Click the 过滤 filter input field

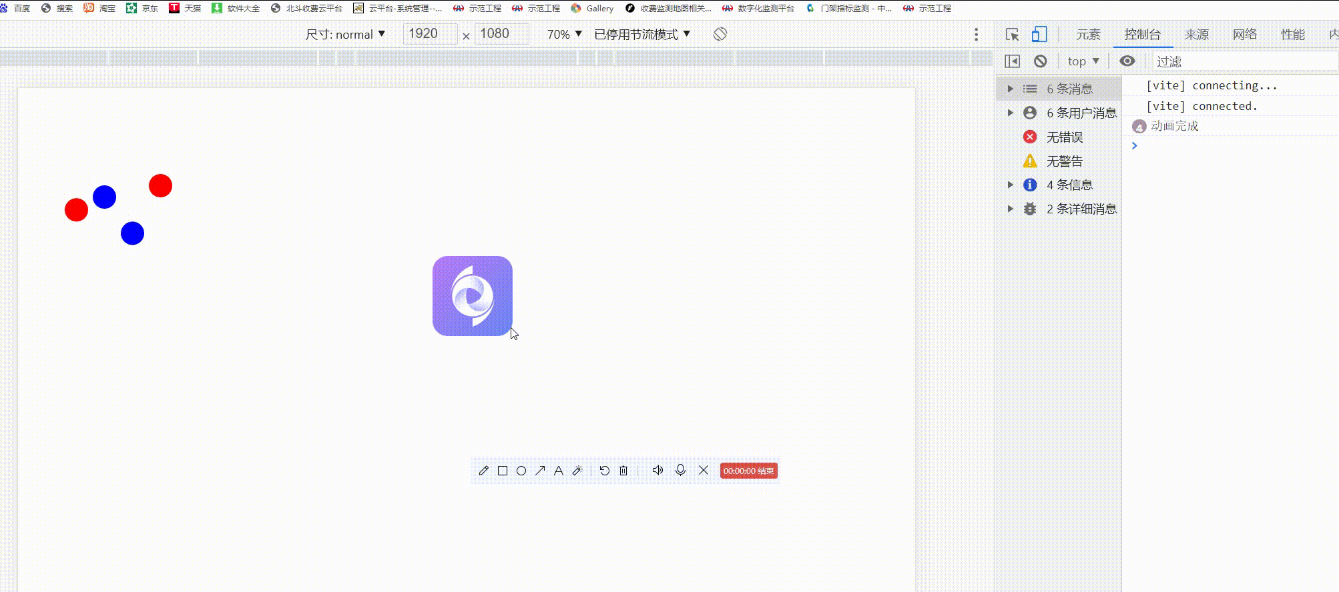1245,61
